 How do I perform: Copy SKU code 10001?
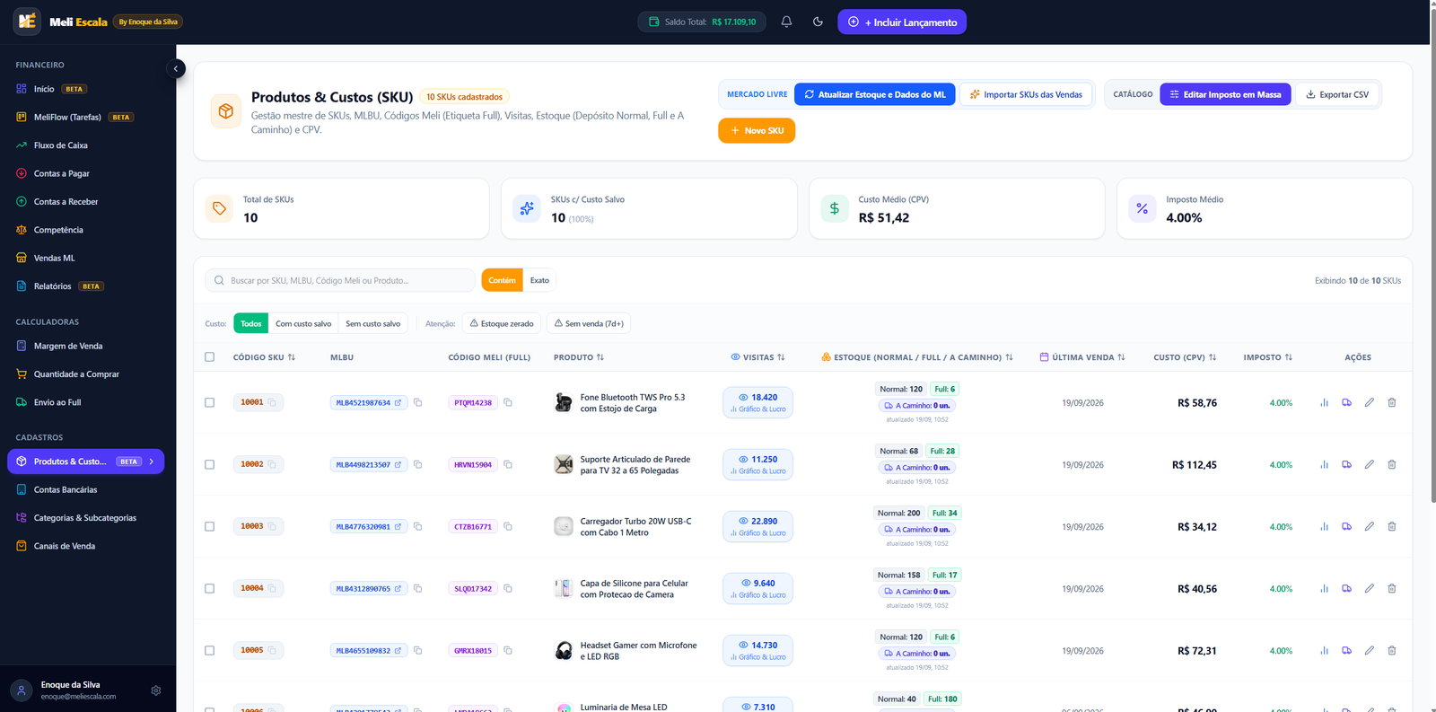[x=272, y=402]
